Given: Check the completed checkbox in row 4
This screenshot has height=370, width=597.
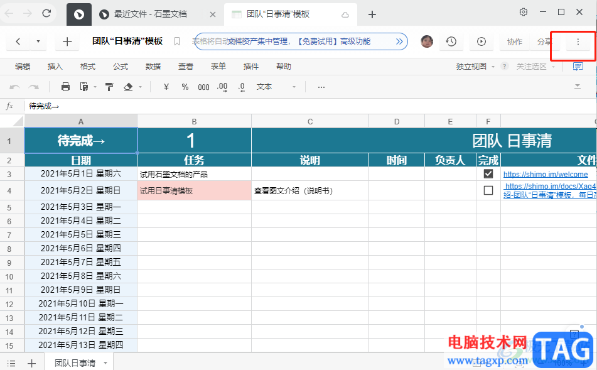Looking at the screenshot, I should coord(488,190).
